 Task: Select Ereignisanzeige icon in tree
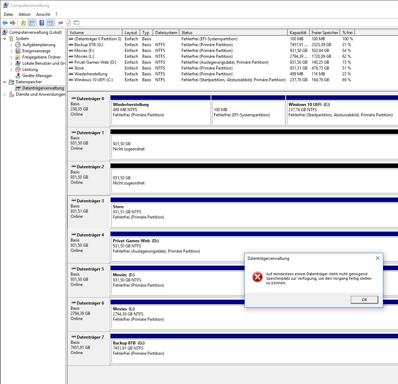coord(18,51)
